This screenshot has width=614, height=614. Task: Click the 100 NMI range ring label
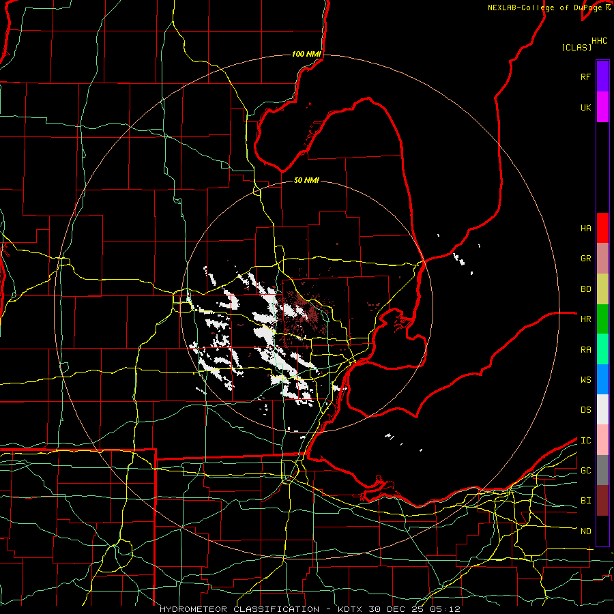click(x=306, y=54)
